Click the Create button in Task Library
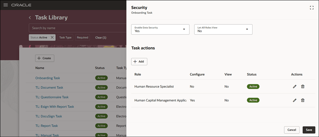Image resolution: width=319 pixels, height=137 pixels. tap(45, 58)
